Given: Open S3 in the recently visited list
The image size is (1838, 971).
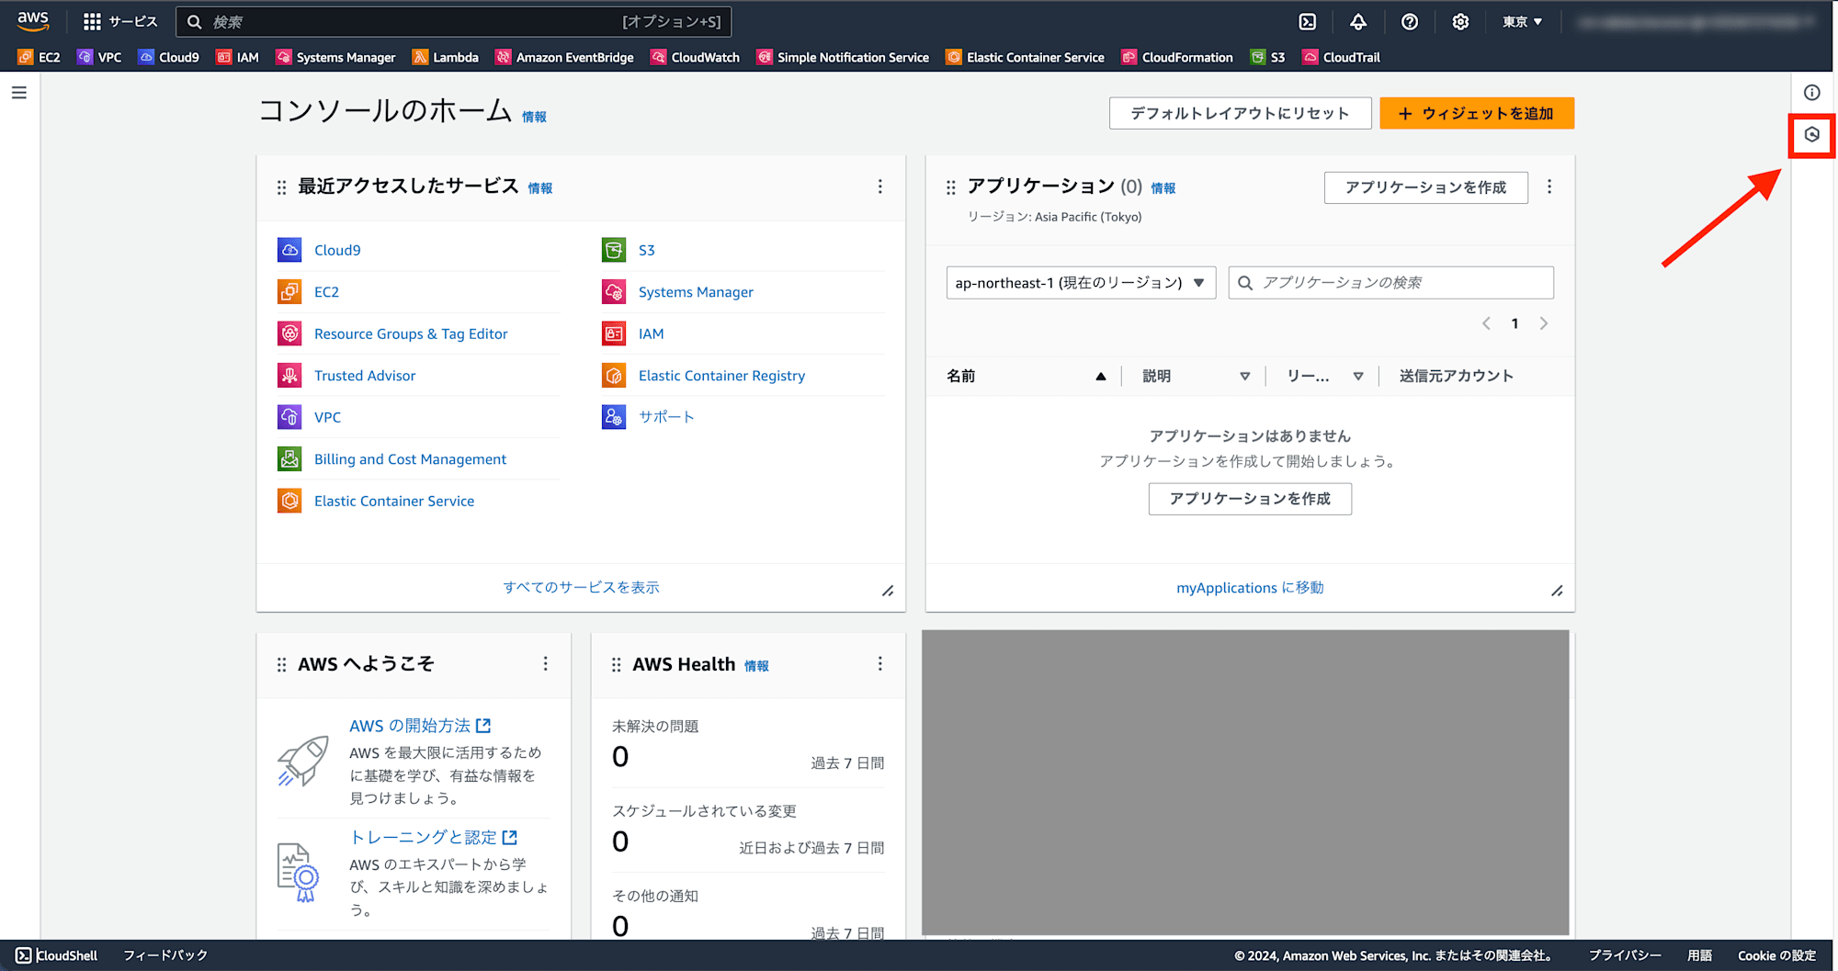Looking at the screenshot, I should (646, 250).
